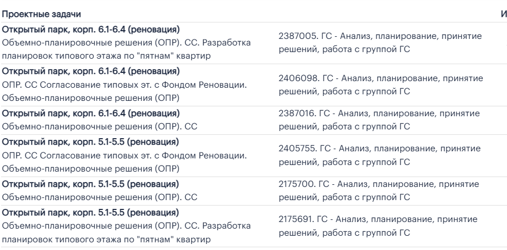The image size is (507, 250).
Task: Click task entry 2405755. ГС - Анализ
Action: [x=380, y=155]
